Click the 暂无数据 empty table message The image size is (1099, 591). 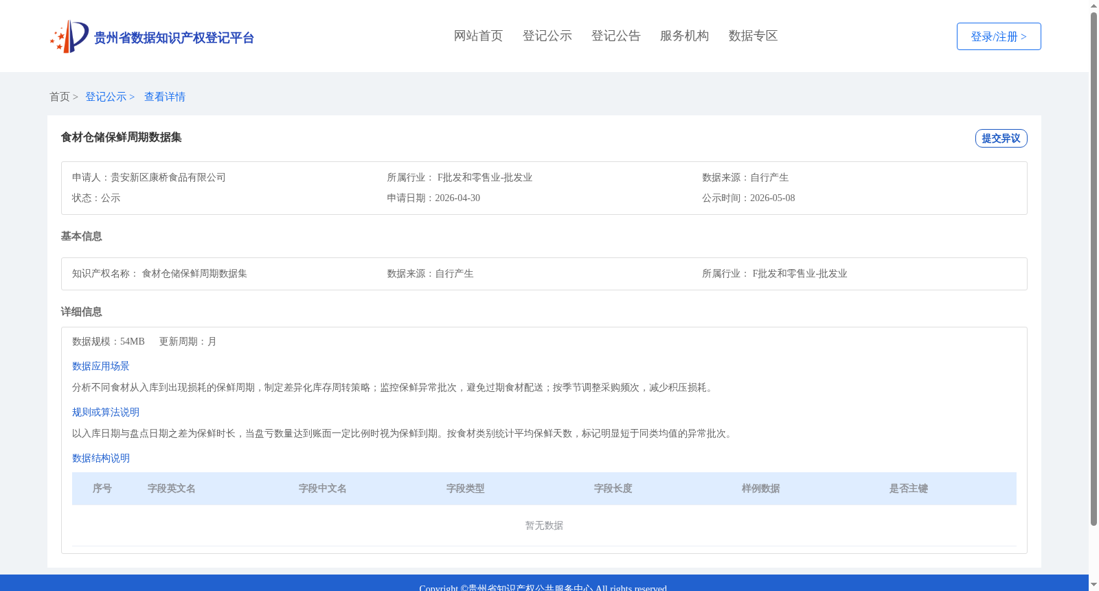(544, 526)
